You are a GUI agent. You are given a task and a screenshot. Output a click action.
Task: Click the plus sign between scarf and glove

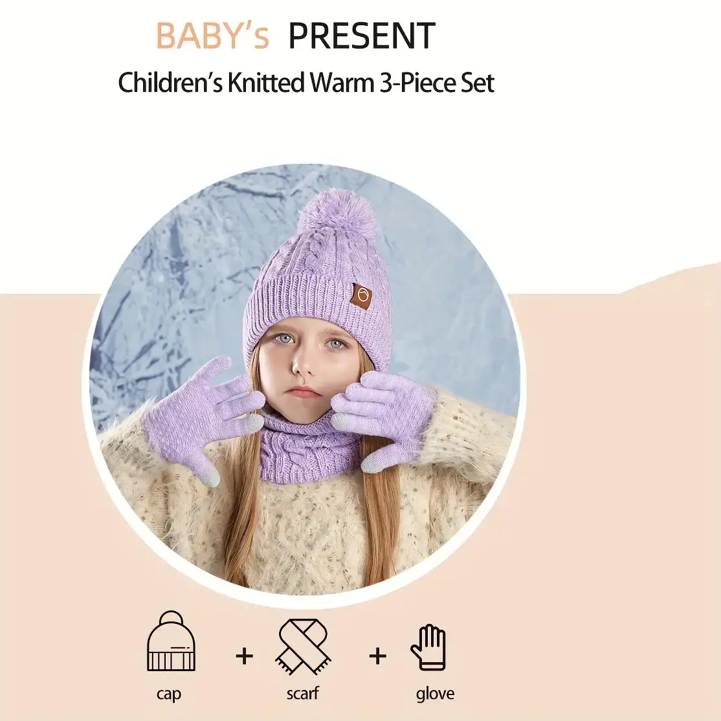tap(377, 656)
